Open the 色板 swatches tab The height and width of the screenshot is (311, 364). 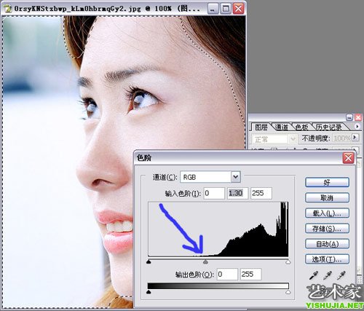301,127
